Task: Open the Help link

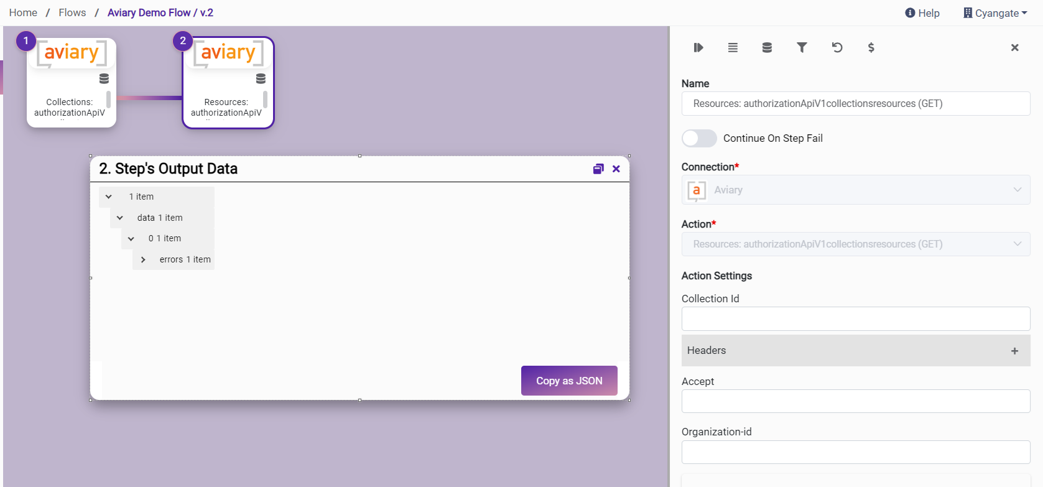Action: click(x=922, y=13)
